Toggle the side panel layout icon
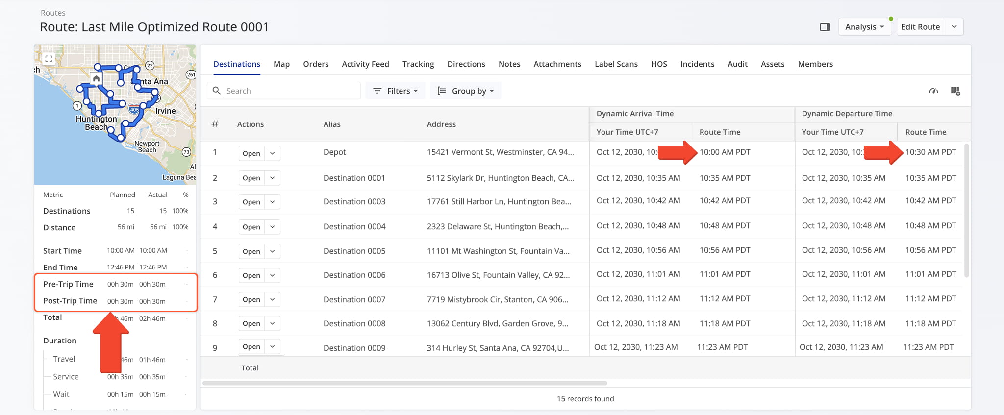Screen dimensions: 1004x415 (825, 27)
